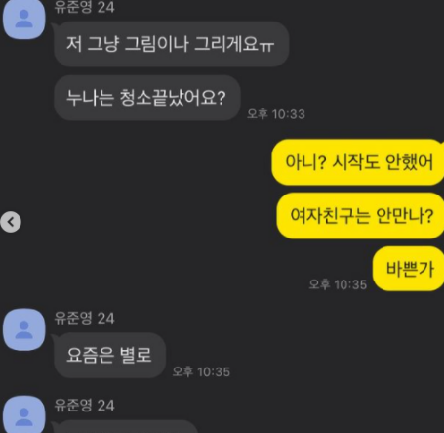Click the 오후 10:33 timestamp

[x=276, y=114]
